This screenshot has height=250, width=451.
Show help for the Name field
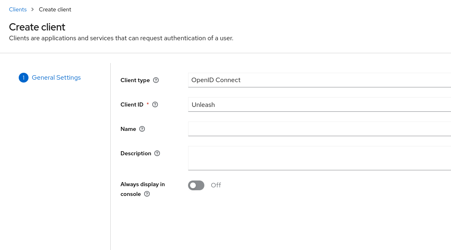[x=142, y=129]
